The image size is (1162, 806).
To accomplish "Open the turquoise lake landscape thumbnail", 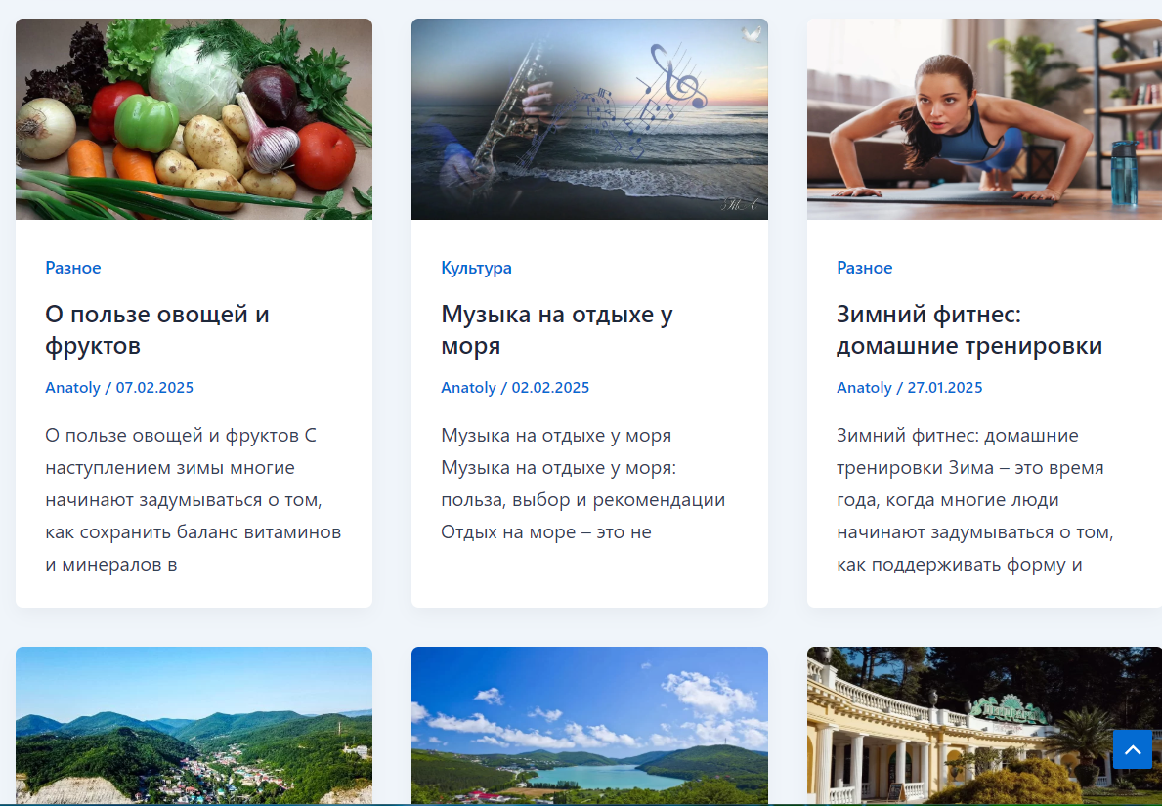I will click(x=590, y=726).
